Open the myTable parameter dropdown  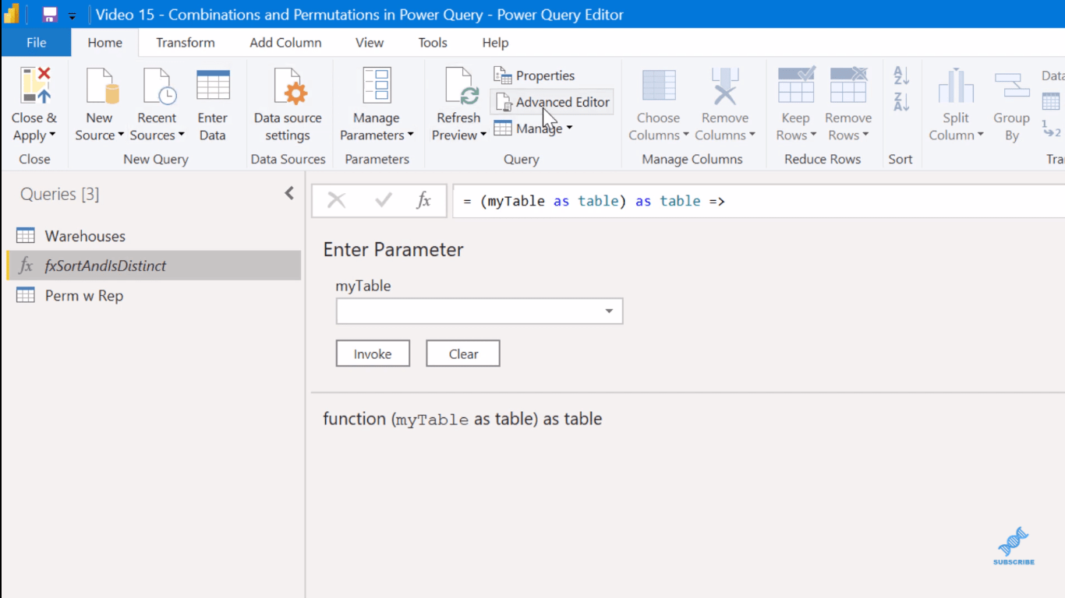pyautogui.click(x=609, y=311)
